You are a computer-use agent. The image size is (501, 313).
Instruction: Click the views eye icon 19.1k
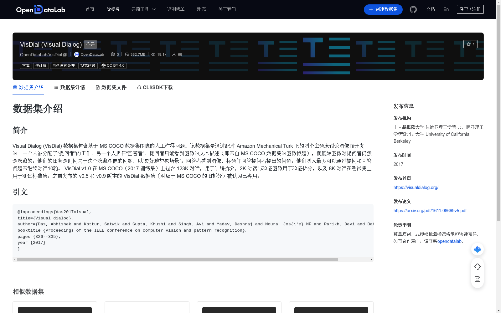tap(153, 54)
